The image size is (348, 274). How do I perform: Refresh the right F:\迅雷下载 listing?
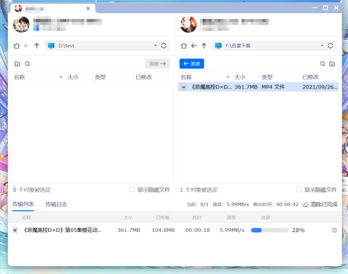click(x=330, y=46)
